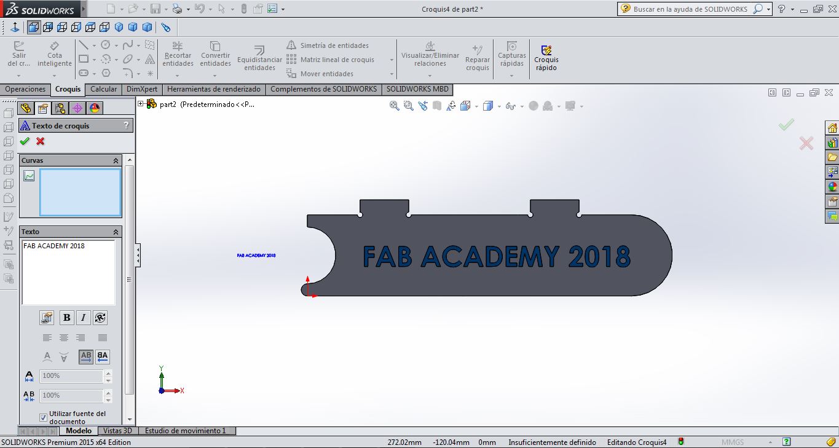Image resolution: width=839 pixels, height=448 pixels.
Task: Click the Normal To view icon
Action: 15,28
